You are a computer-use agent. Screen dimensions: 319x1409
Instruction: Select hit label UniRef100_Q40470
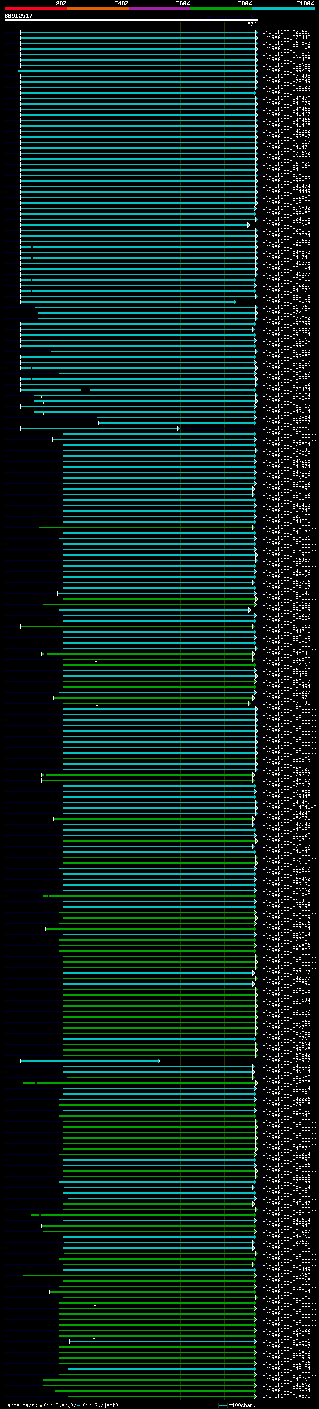coord(286,98)
